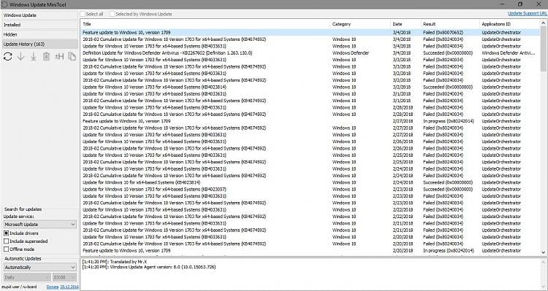
Task: Open the Automatically updates dropdown
Action: (40, 267)
